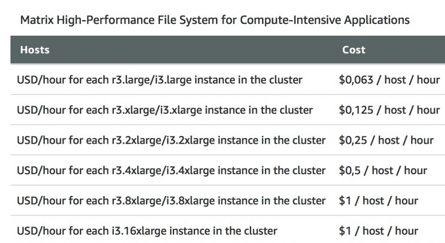Click the $1 cost for r3.8xlarge row
This screenshot has height=243, width=445.
[379, 201]
